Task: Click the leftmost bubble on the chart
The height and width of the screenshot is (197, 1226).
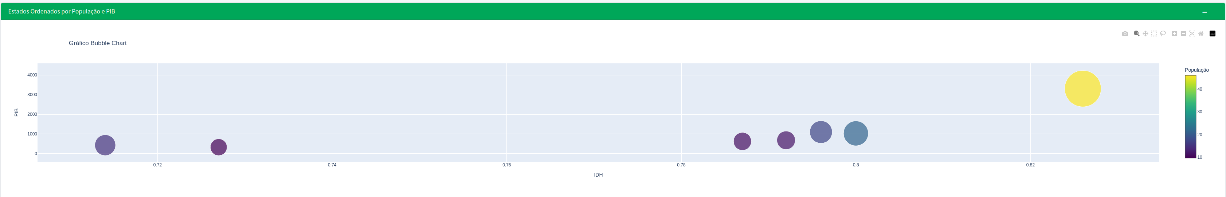Action: point(105,145)
